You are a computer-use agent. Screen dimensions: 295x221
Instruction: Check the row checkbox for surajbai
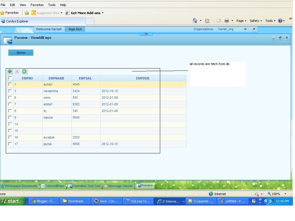(x=10, y=137)
